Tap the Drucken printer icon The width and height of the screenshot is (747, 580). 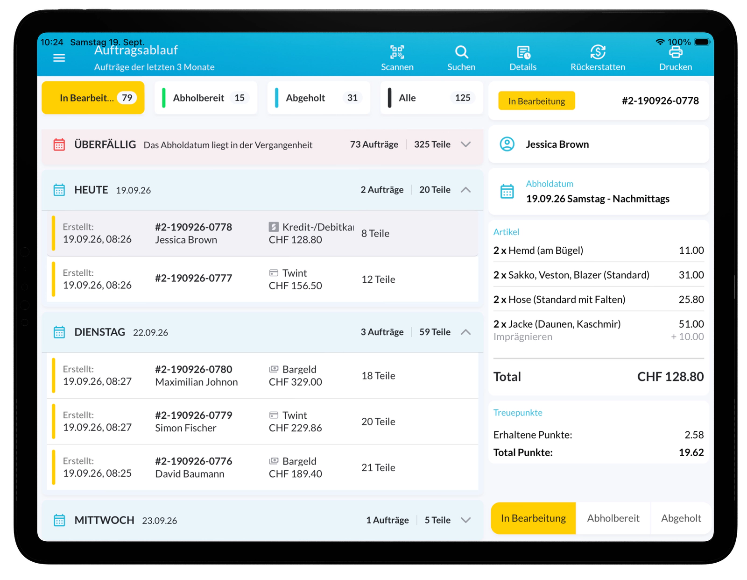(x=676, y=52)
